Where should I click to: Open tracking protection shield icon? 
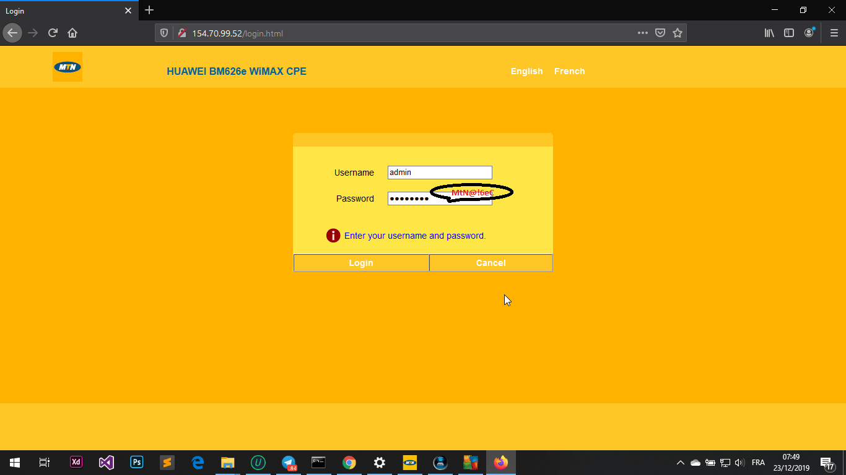(x=164, y=33)
